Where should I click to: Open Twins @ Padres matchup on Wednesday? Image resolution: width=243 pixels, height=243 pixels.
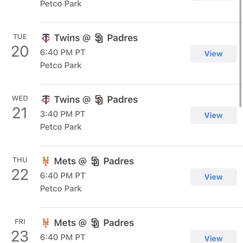90,99
